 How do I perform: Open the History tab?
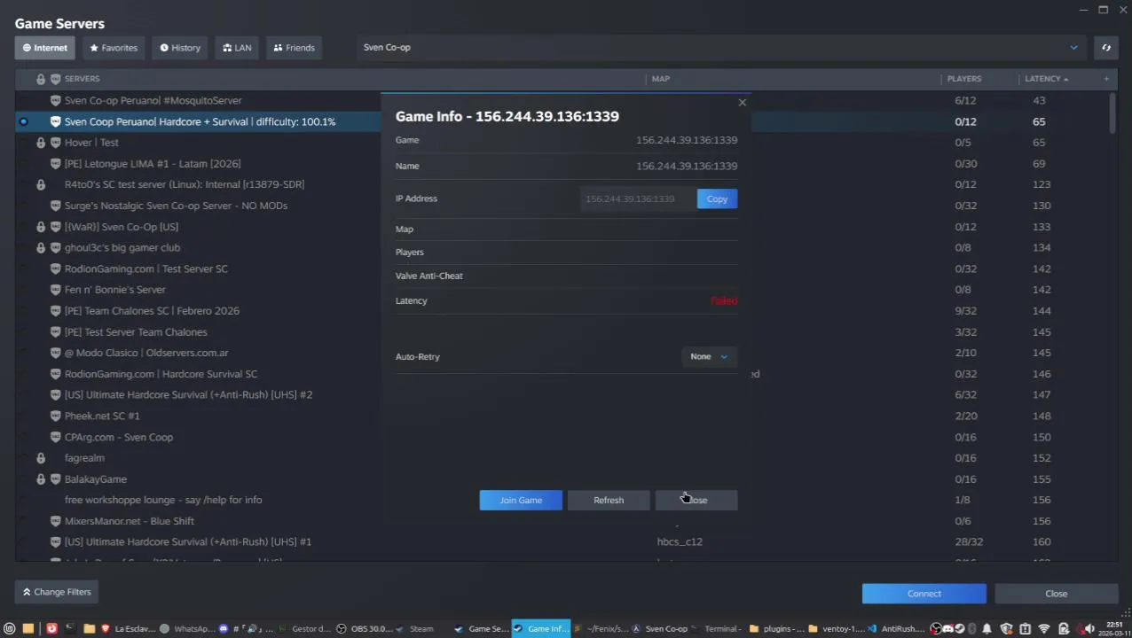click(180, 48)
